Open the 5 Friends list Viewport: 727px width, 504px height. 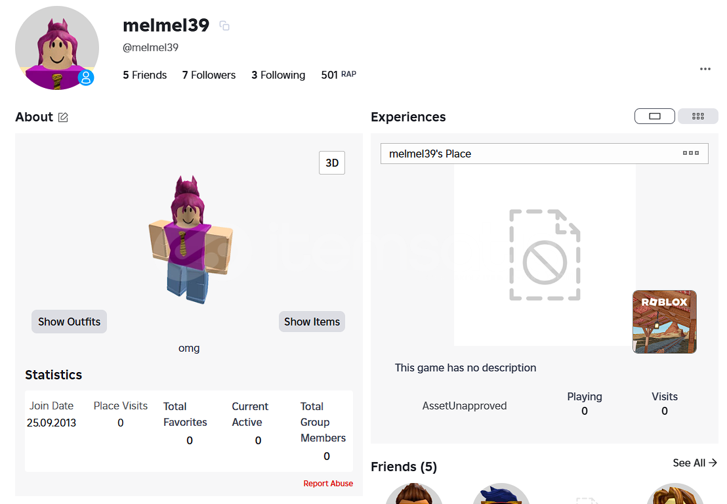click(x=144, y=75)
